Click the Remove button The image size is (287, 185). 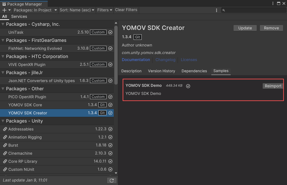[271, 28]
